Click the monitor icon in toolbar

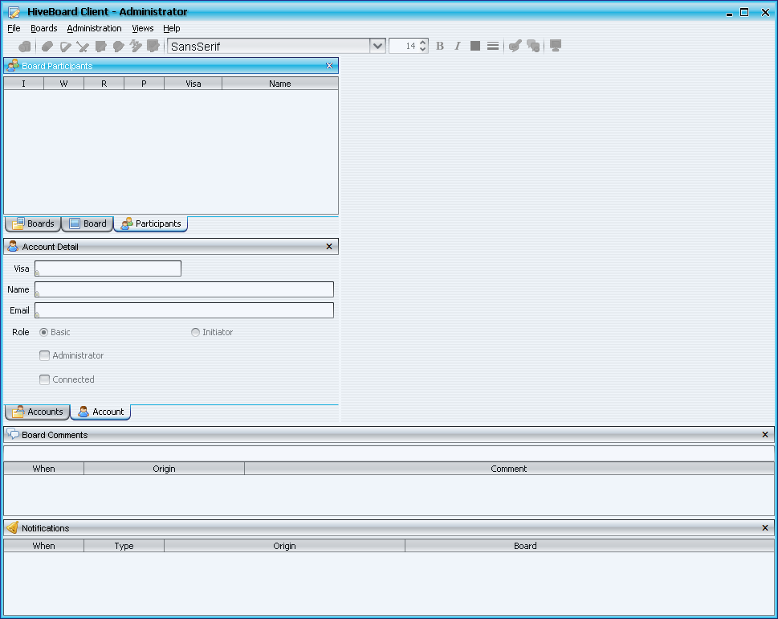point(555,46)
